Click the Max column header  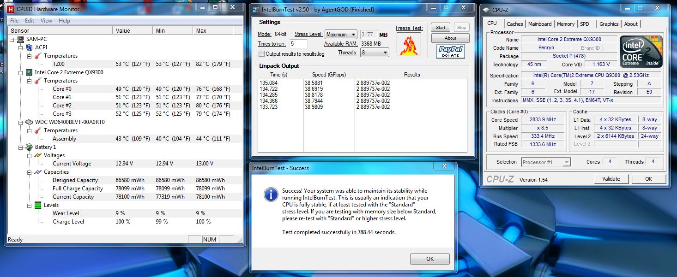pos(214,30)
